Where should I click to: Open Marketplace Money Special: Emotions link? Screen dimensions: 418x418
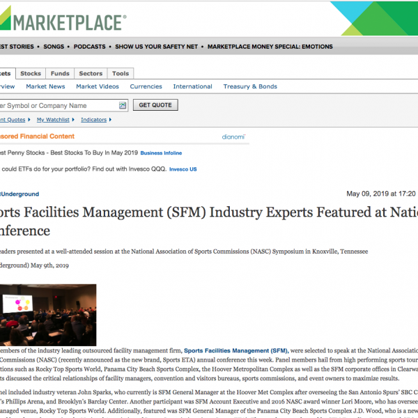point(270,47)
